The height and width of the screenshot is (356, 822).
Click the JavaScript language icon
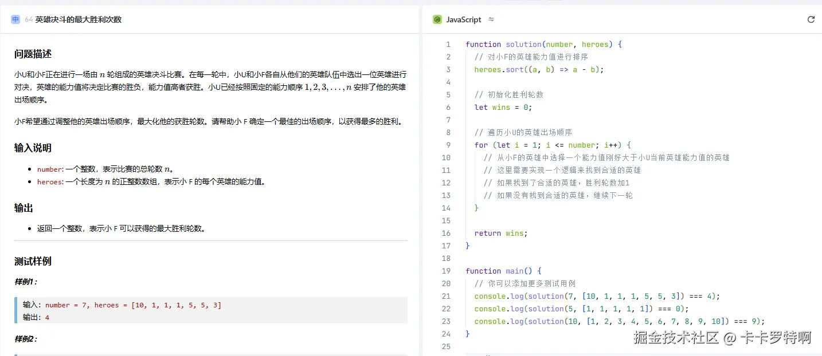tap(437, 19)
